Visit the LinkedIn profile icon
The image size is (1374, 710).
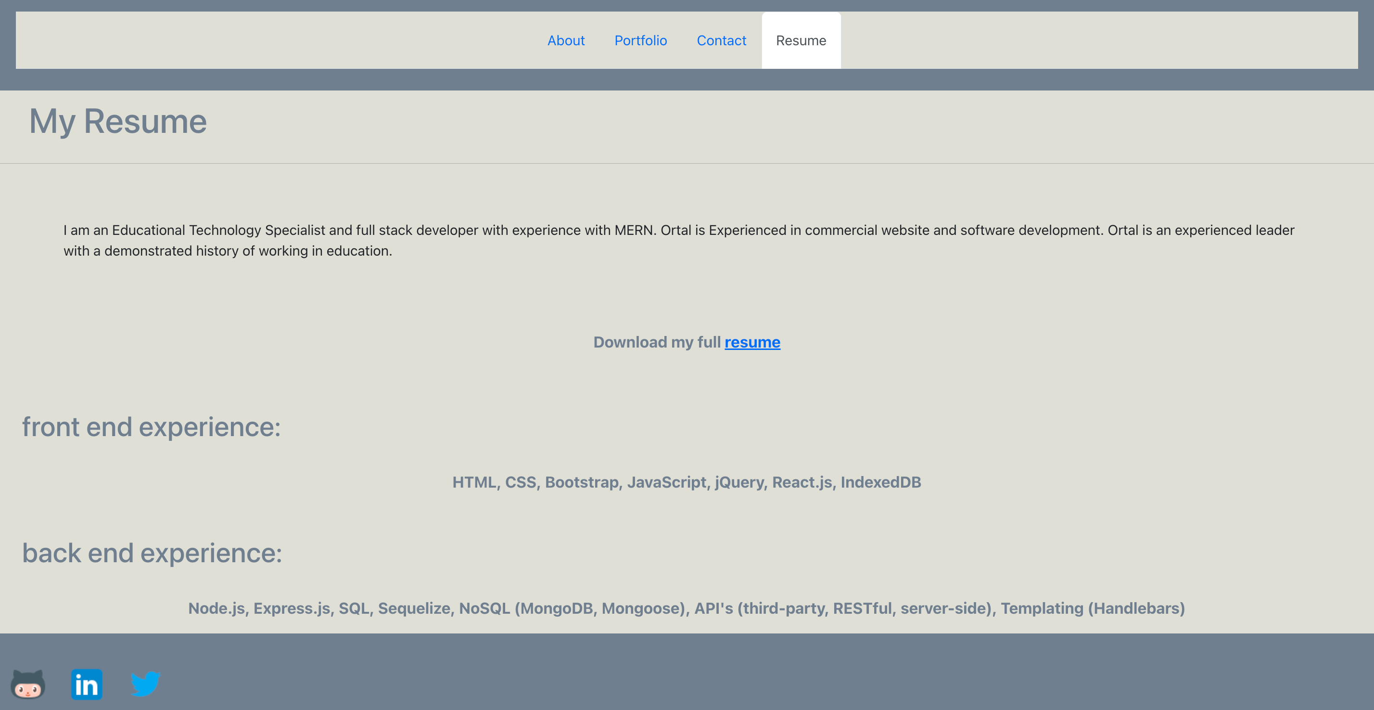[87, 684]
